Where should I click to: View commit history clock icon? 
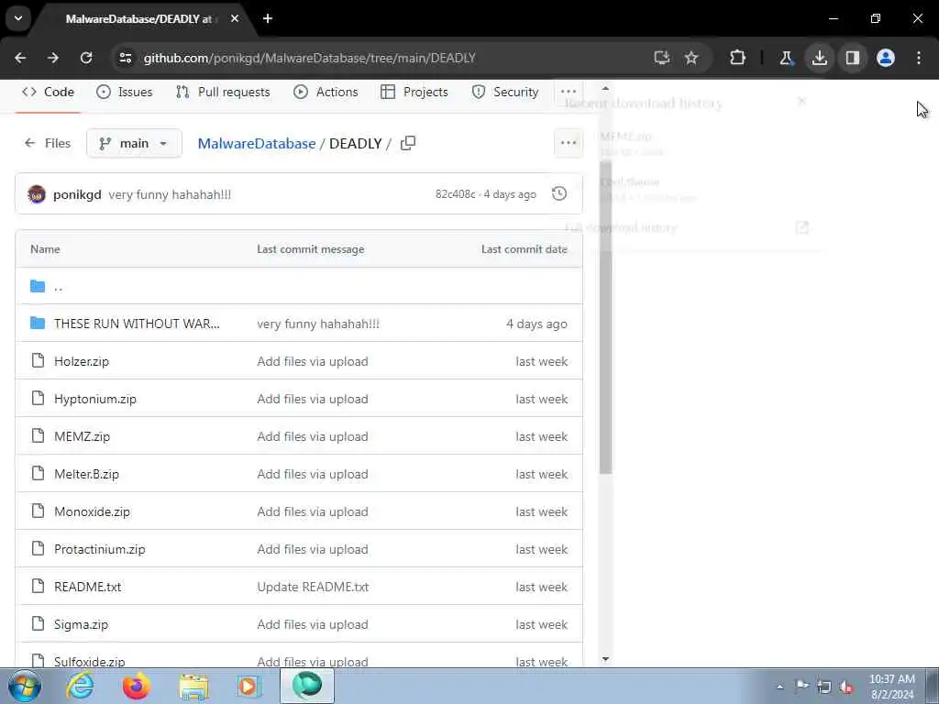click(x=559, y=194)
